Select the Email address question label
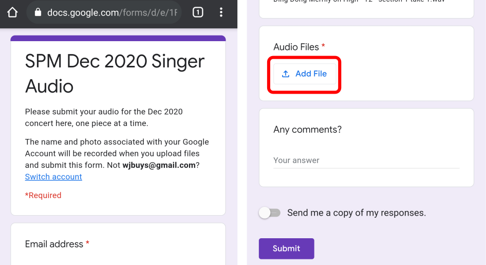The width and height of the screenshot is (486, 265). [x=54, y=244]
